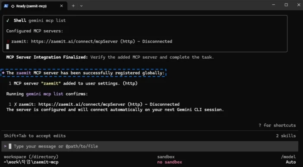
Task: Click the checkmark next to Shell
Action: point(7,21)
